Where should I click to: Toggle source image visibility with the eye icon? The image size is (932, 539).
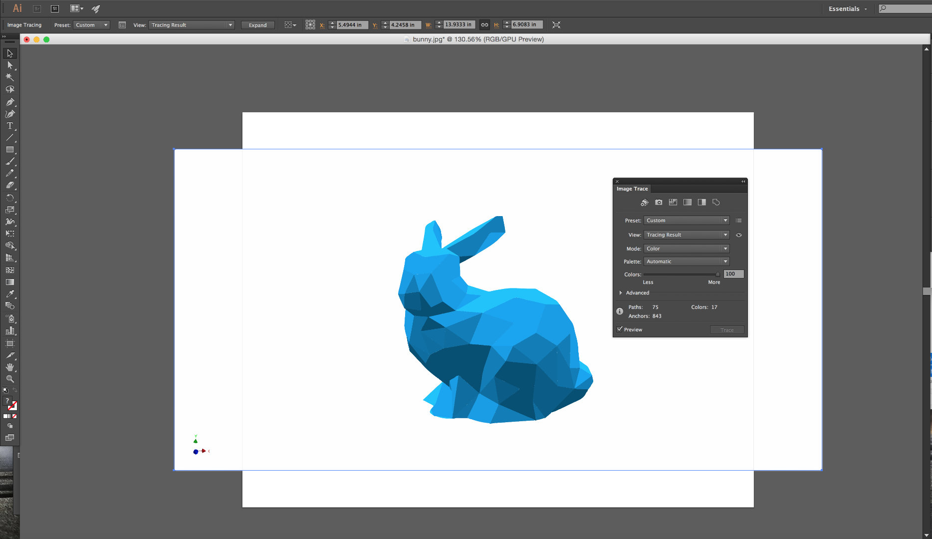click(739, 235)
